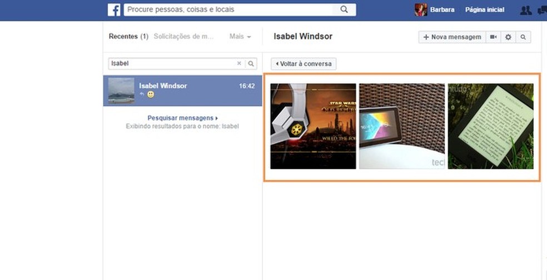This screenshot has width=547, height=280.
Task: Click Isabel Windsor conversation header name
Action: click(x=303, y=36)
